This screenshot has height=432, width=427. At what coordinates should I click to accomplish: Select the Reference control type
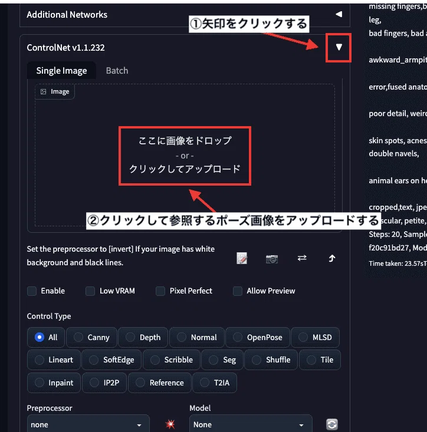[x=160, y=382]
